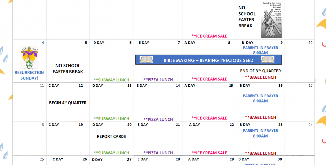326x165 pixels.
Task: Click Pizza Lunch on day 7
Action: pos(158,80)
